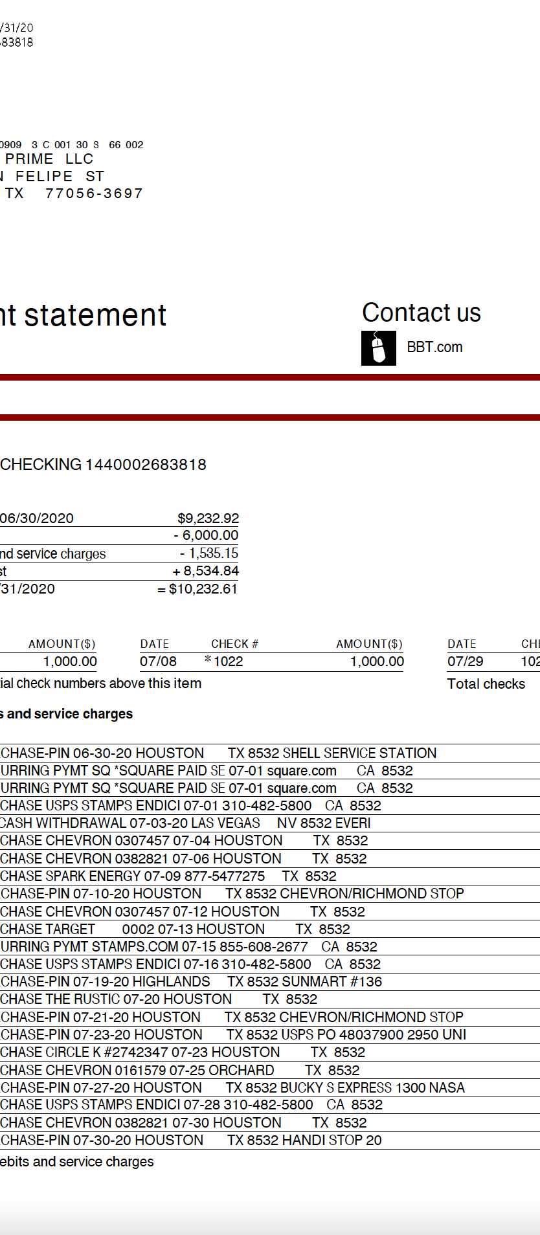Select the = $10,232.61 ending balance
The width and height of the screenshot is (540, 1235).
[197, 589]
